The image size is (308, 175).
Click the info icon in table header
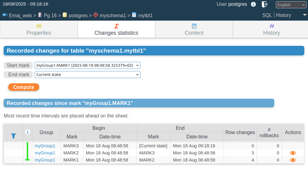pyautogui.click(x=28, y=132)
